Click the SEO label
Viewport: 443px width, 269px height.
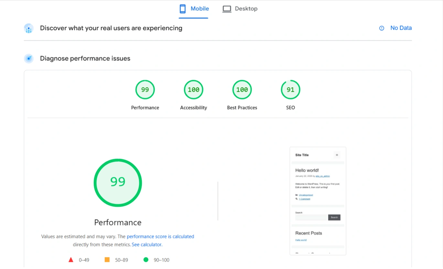click(290, 108)
